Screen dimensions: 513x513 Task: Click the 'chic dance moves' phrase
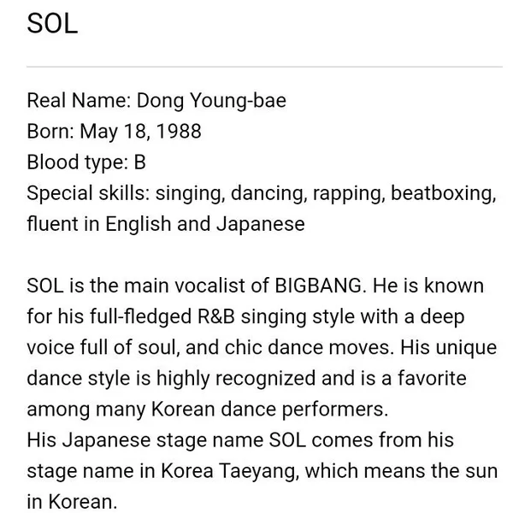click(307, 347)
